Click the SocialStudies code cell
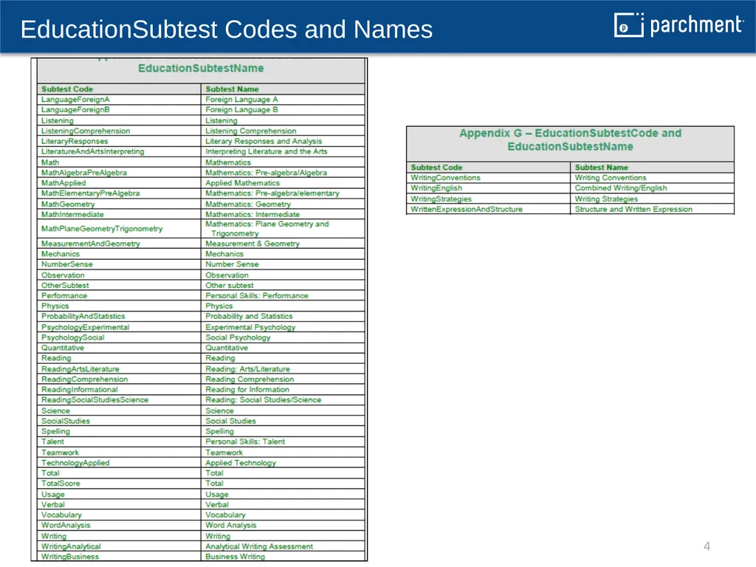 [x=119, y=421]
